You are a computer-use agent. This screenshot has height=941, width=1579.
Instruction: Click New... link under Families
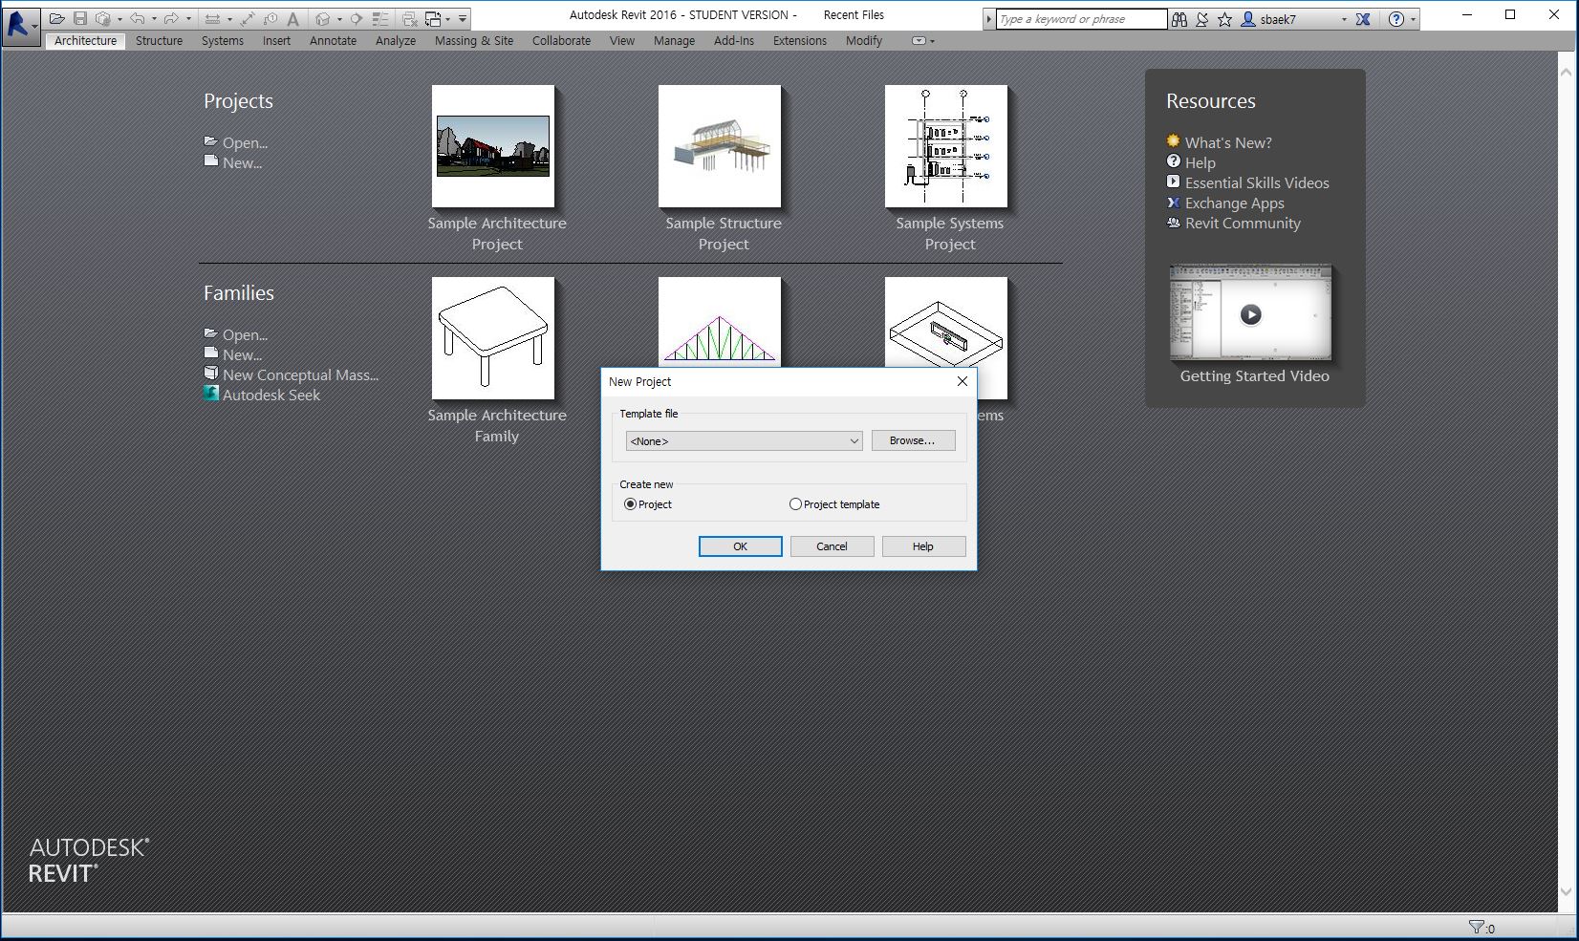[242, 355]
